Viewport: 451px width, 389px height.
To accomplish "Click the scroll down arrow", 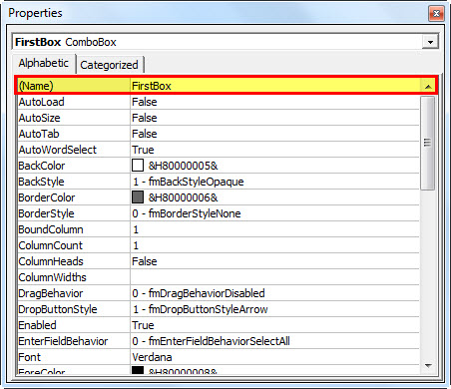I will click(x=428, y=366).
